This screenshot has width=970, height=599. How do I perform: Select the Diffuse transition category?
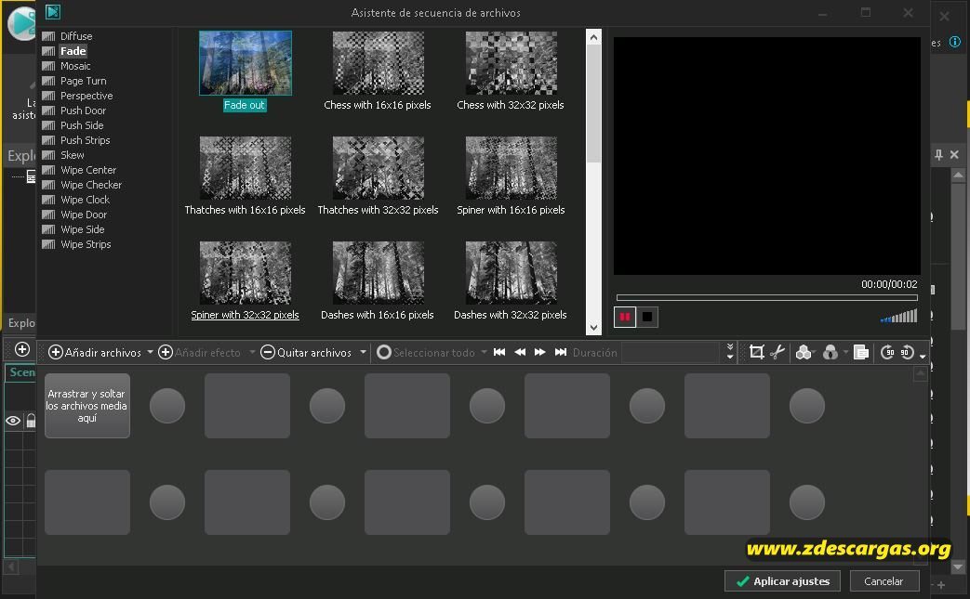point(76,36)
